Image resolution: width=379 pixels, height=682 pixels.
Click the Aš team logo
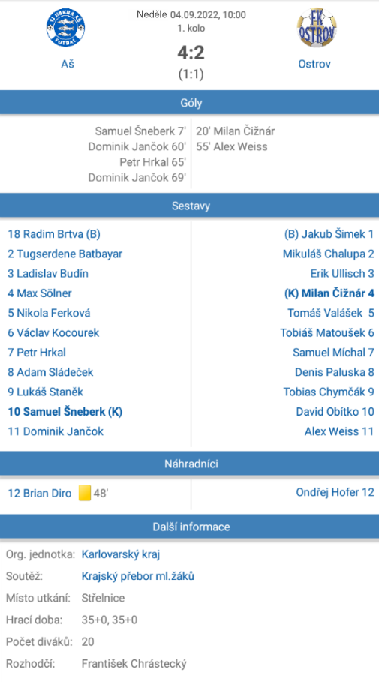[66, 28]
